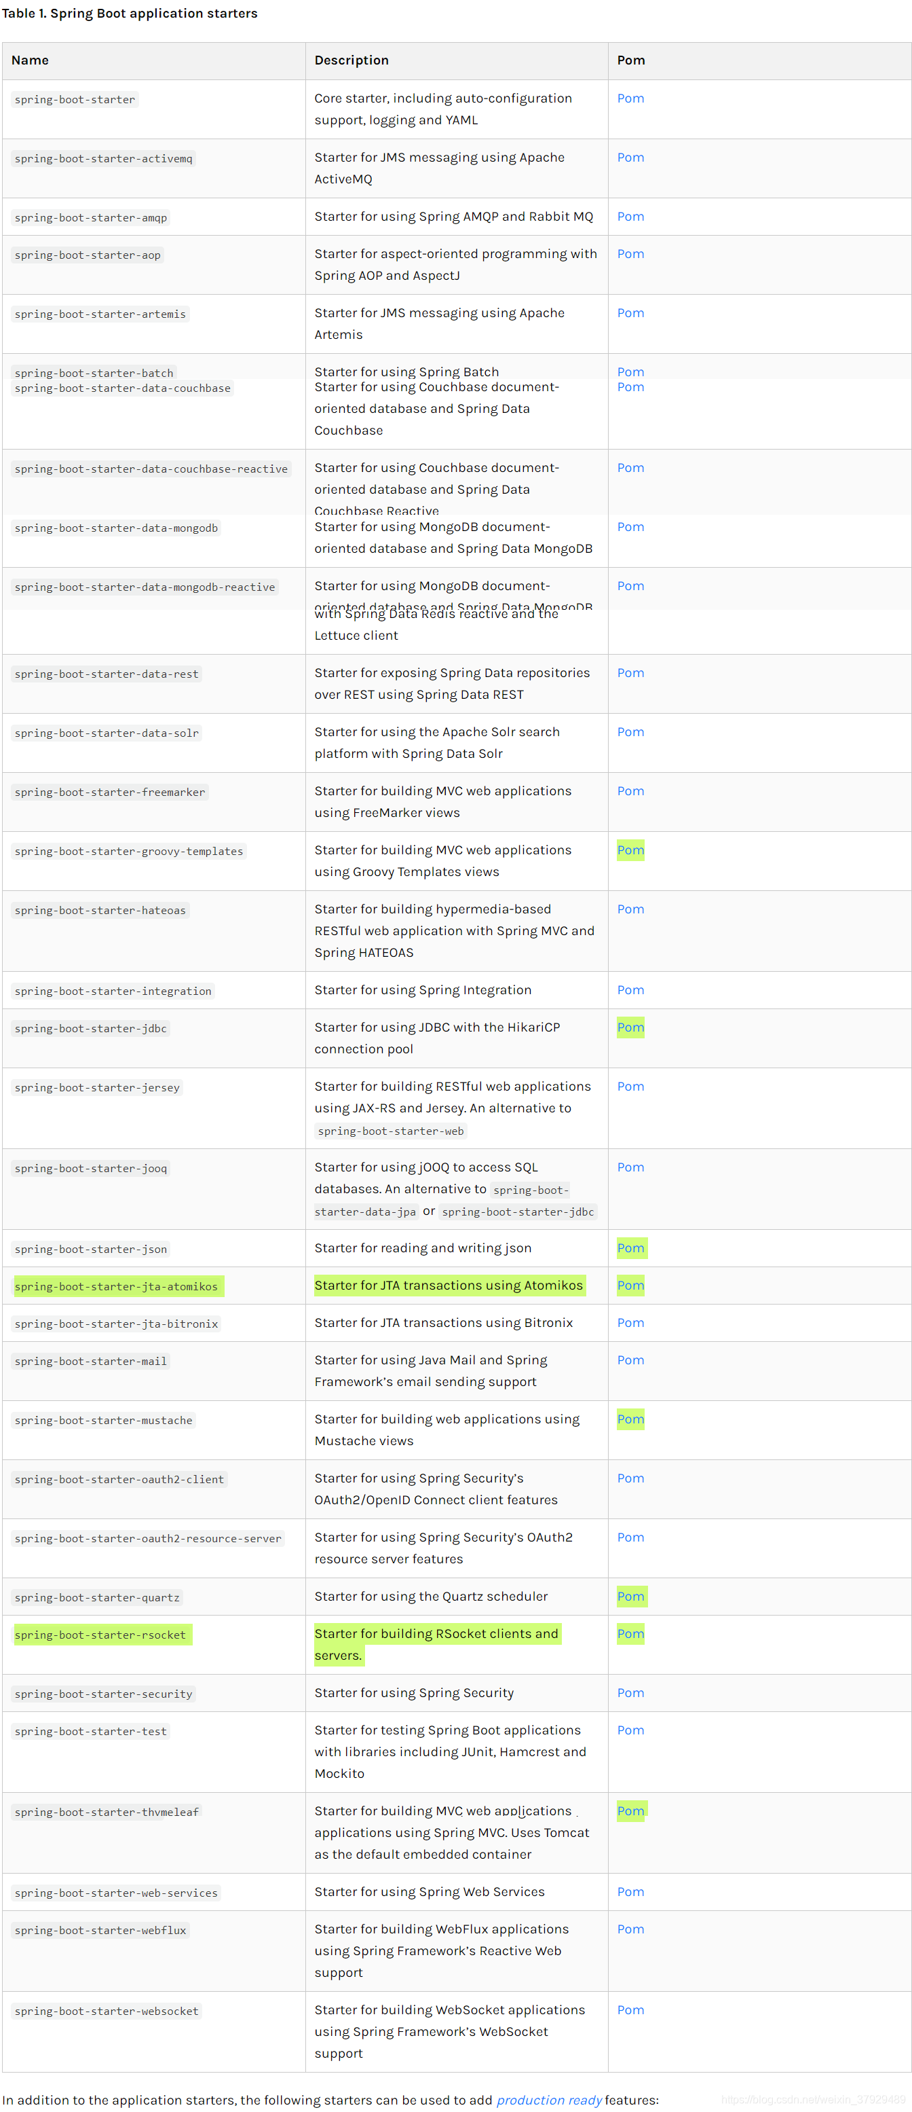The image size is (912, 2112).
Task: Open the Pom link for spring-boot-starter-webflux
Action: 630,1929
